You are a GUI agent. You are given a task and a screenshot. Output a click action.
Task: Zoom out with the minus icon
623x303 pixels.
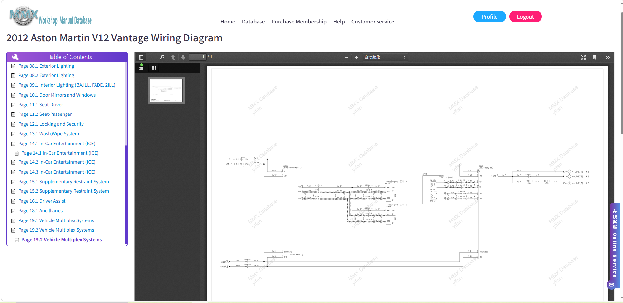pos(346,57)
